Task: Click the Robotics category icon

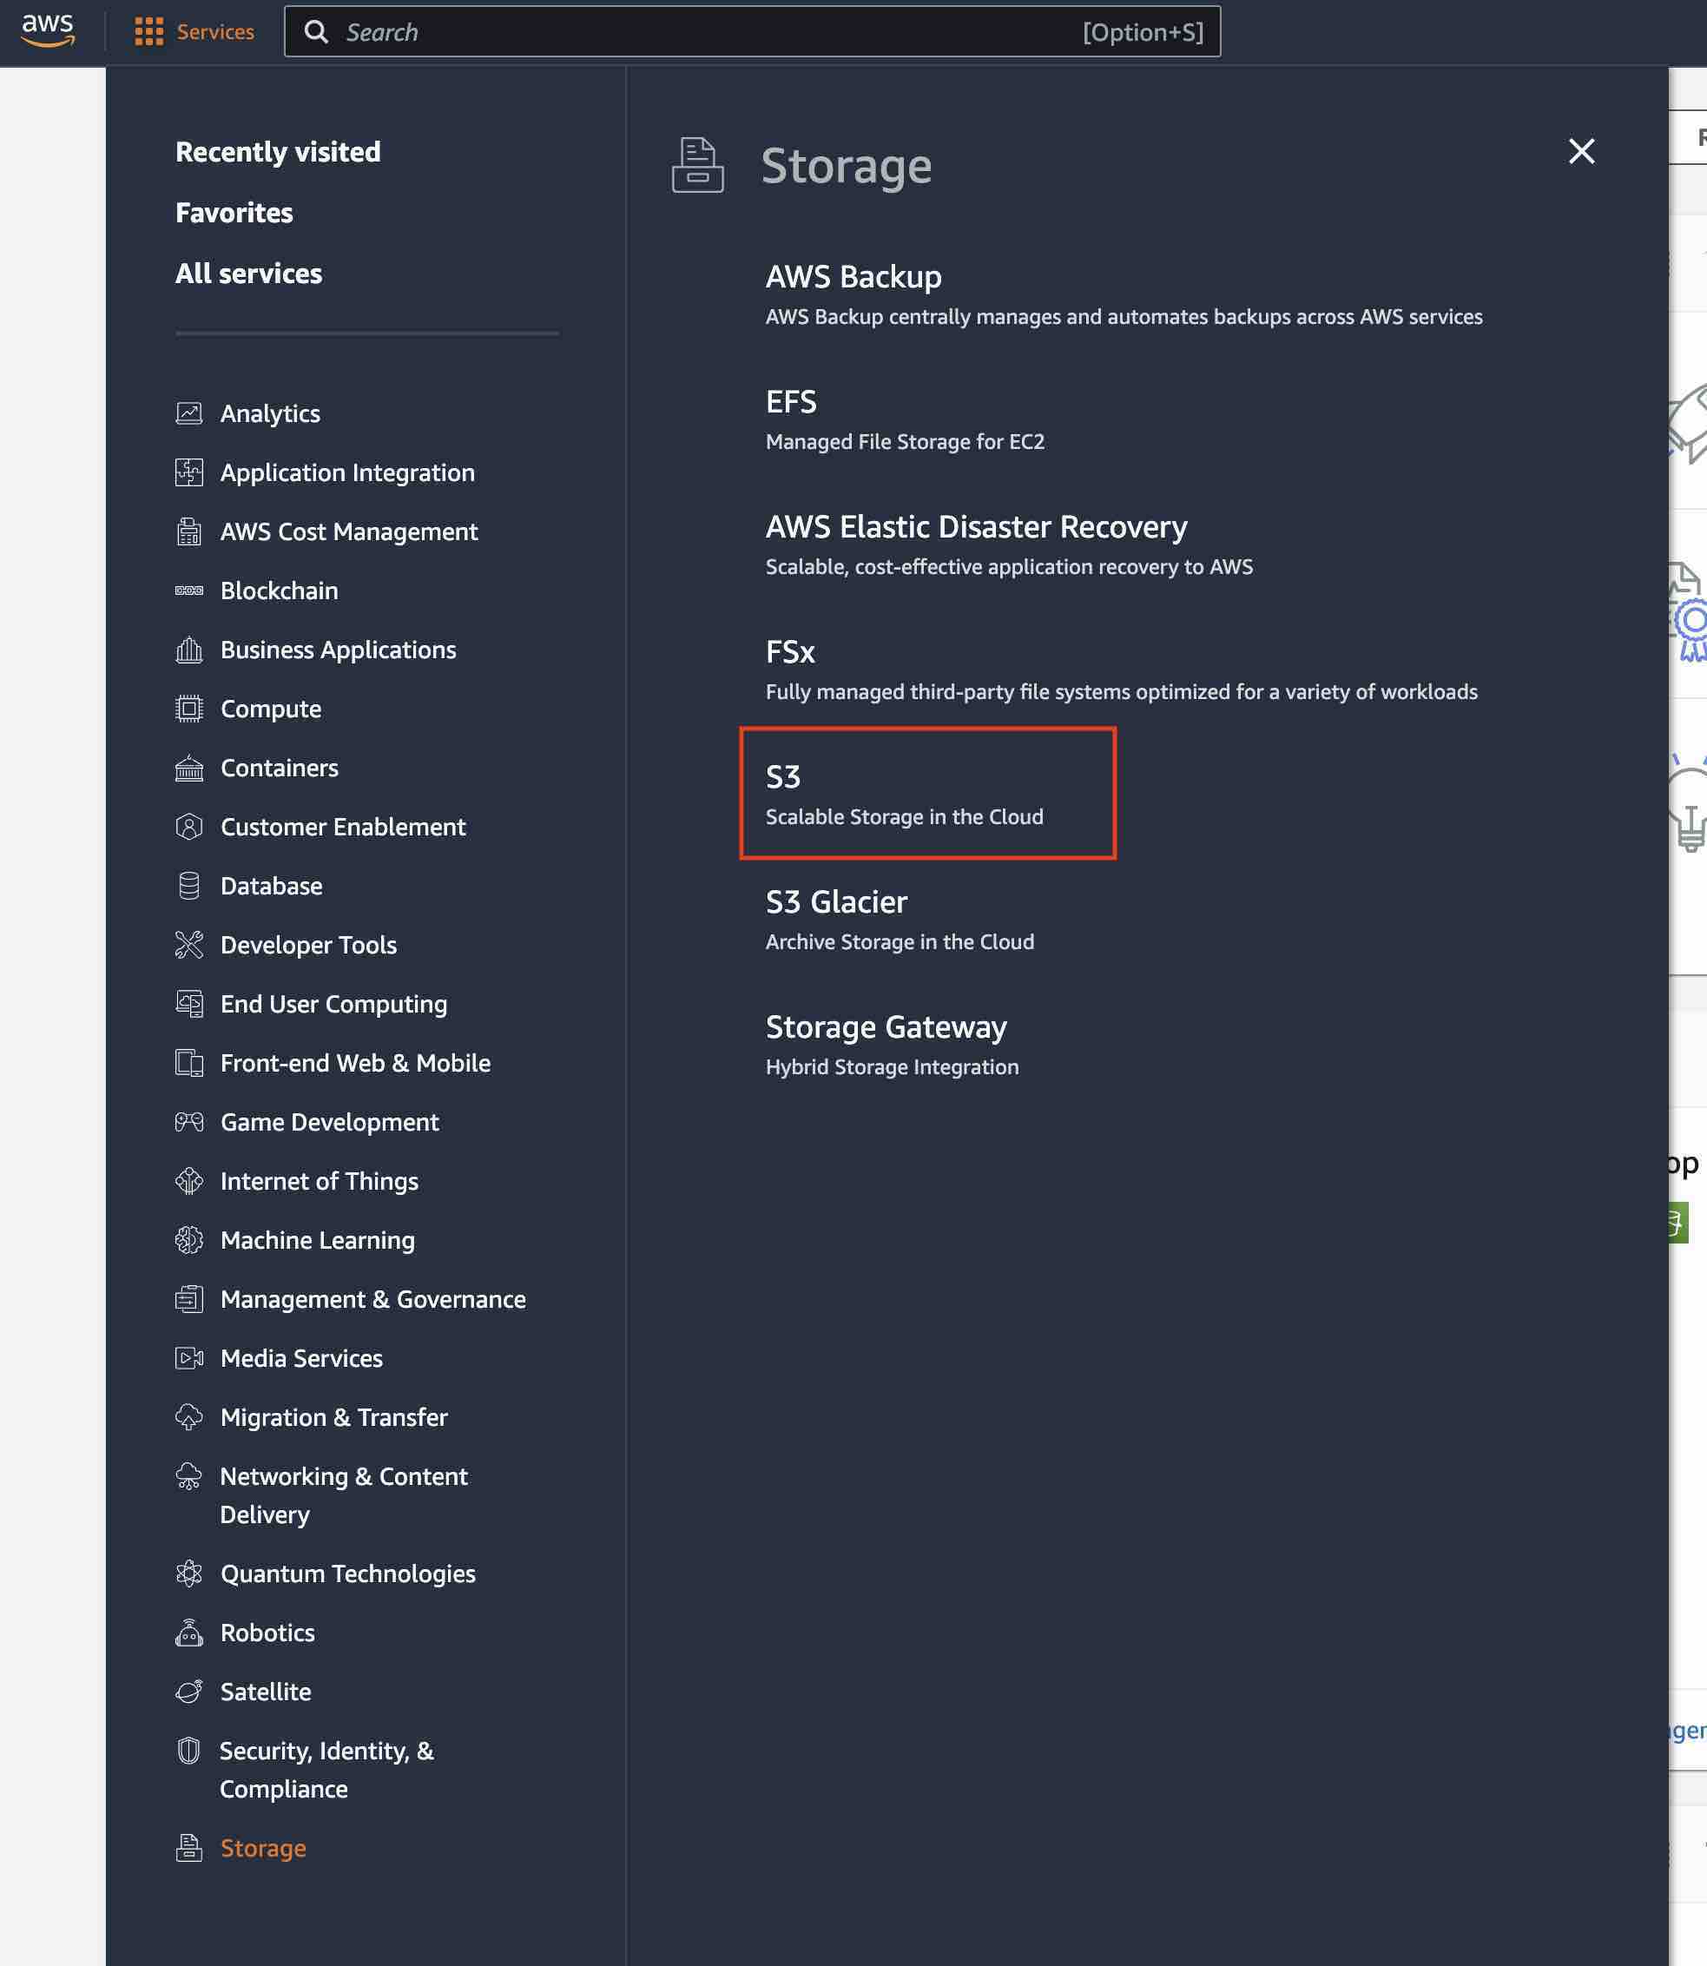Action: (x=188, y=1633)
